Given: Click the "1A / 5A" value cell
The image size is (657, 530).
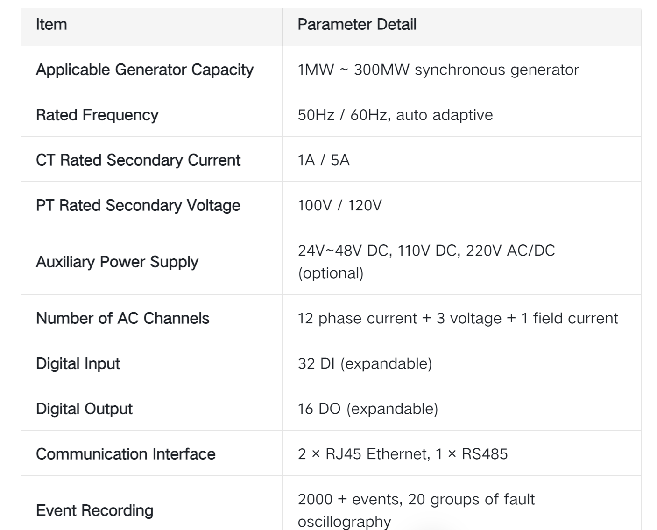Looking at the screenshot, I should point(324,160).
